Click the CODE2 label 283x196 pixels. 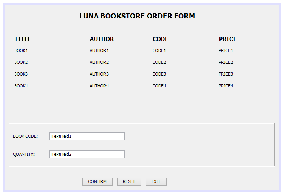click(x=159, y=62)
